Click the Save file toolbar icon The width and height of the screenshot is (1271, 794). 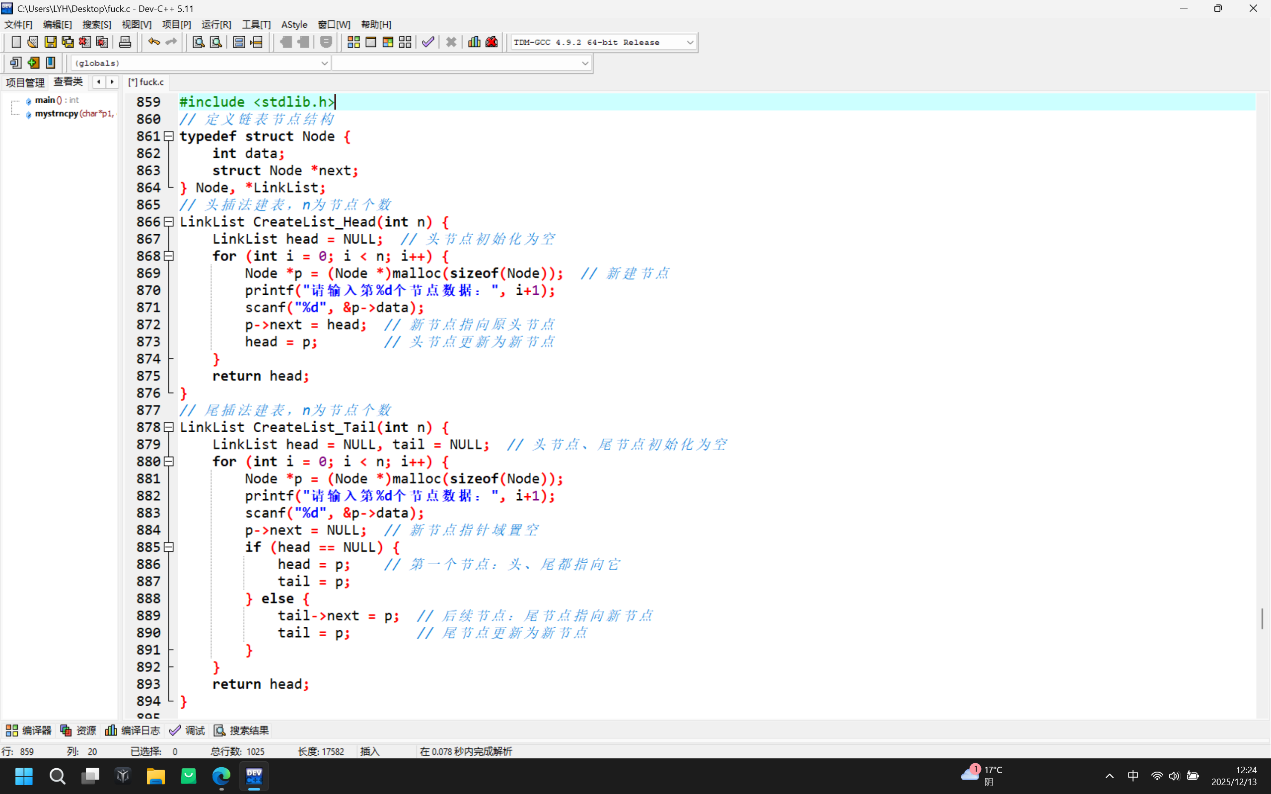point(51,42)
